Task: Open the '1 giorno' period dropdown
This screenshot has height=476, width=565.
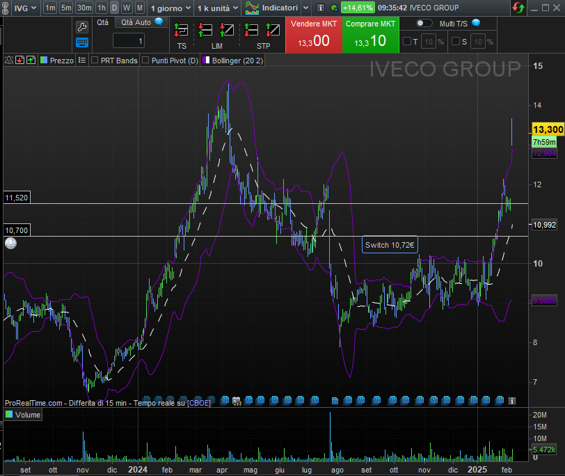Action: [170, 8]
